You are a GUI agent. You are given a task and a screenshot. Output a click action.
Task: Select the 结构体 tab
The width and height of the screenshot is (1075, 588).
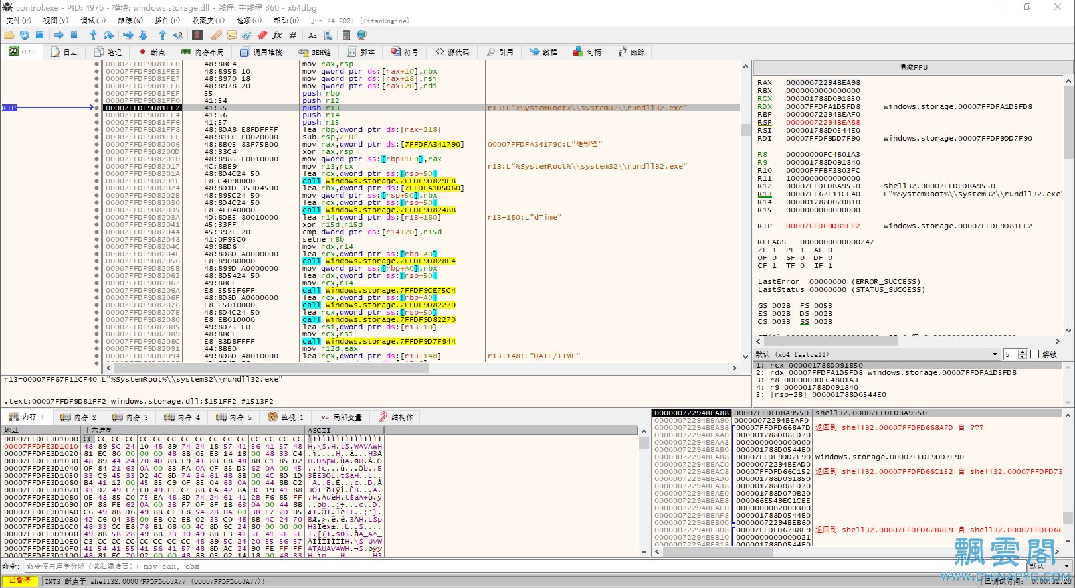397,417
